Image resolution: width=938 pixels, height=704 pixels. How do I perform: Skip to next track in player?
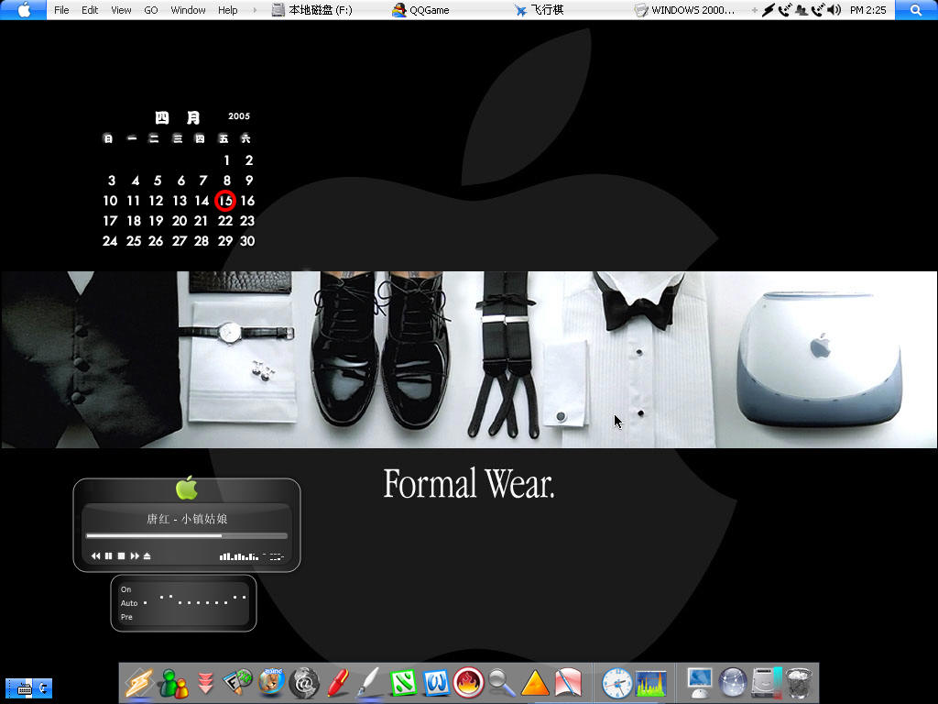[135, 556]
